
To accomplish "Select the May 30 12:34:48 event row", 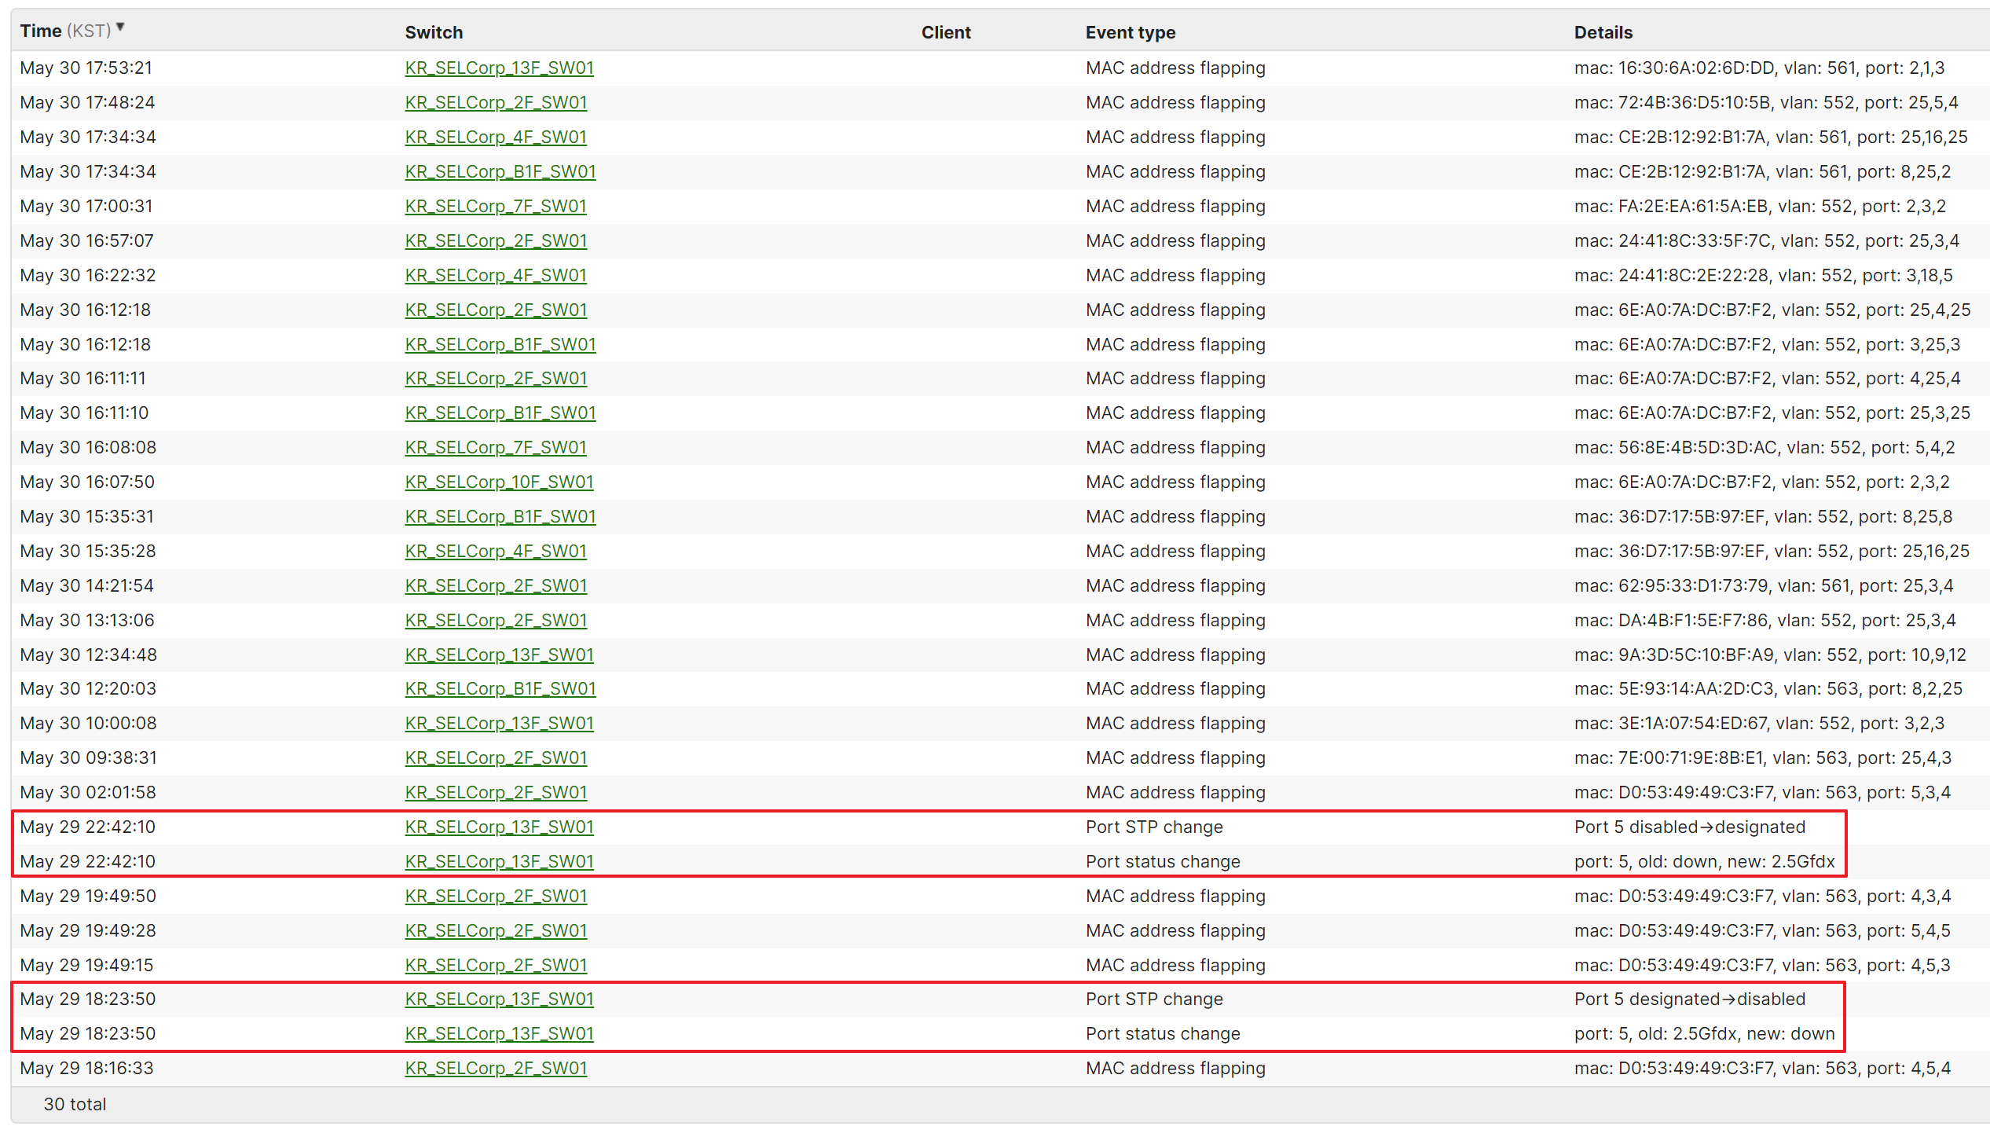I will click(x=88, y=655).
